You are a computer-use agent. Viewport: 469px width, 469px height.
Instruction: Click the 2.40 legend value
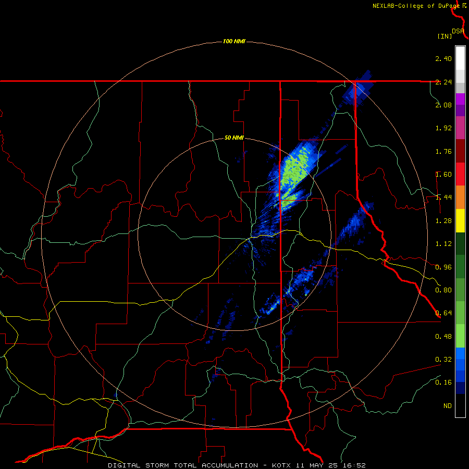pyautogui.click(x=443, y=58)
